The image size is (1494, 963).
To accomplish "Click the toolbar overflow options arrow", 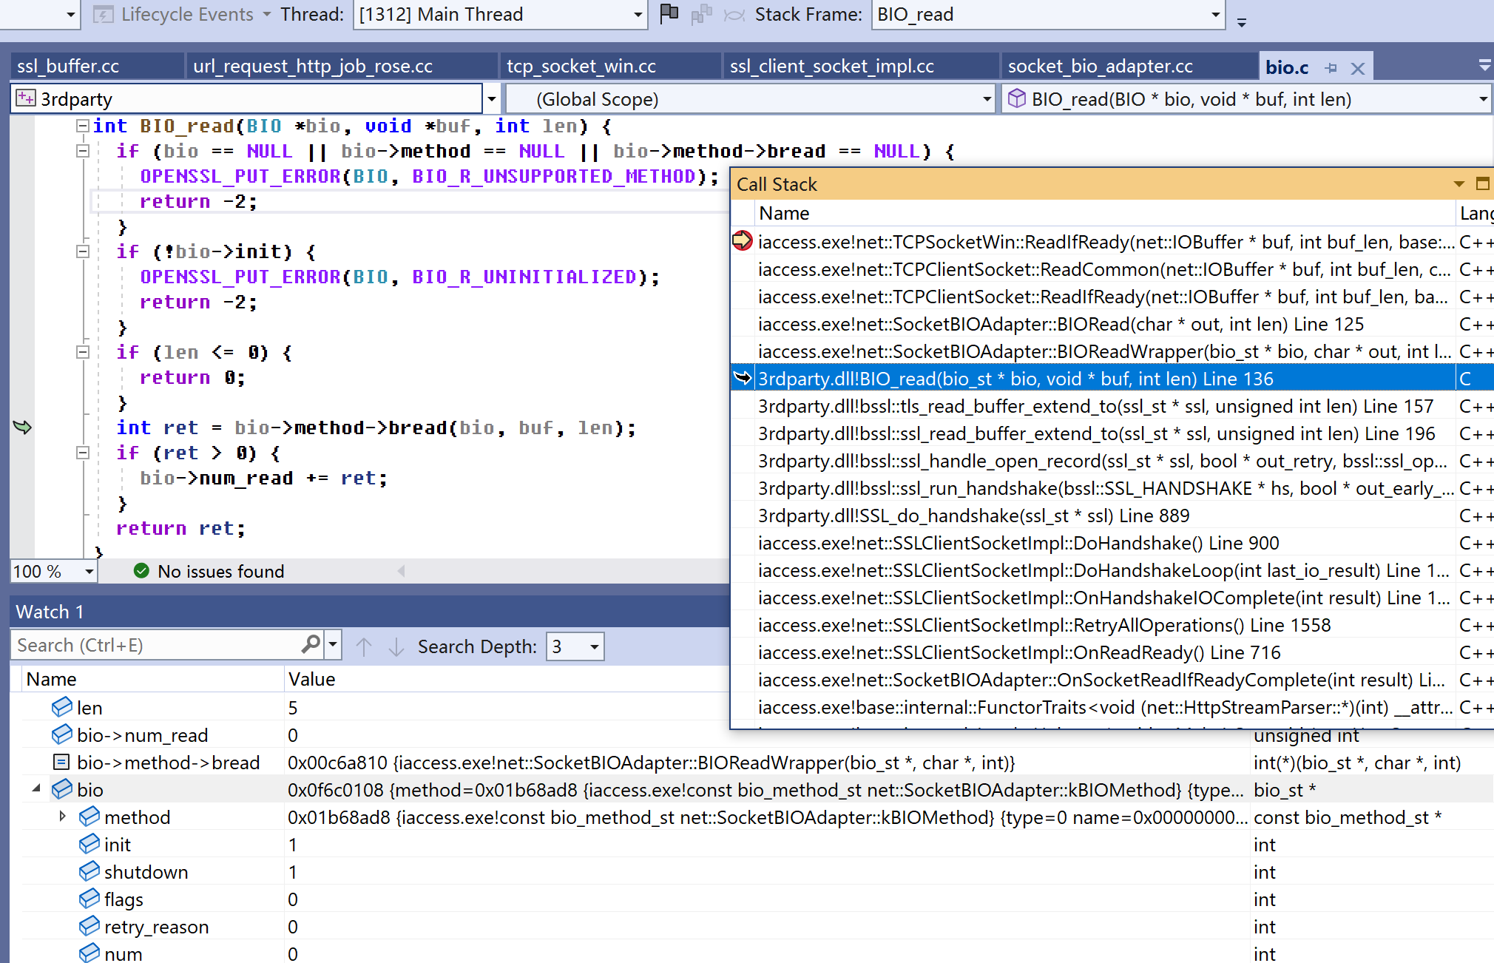I will (x=1242, y=23).
